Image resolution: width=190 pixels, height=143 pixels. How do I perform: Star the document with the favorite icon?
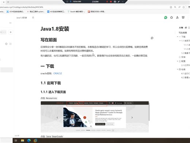click(171, 18)
